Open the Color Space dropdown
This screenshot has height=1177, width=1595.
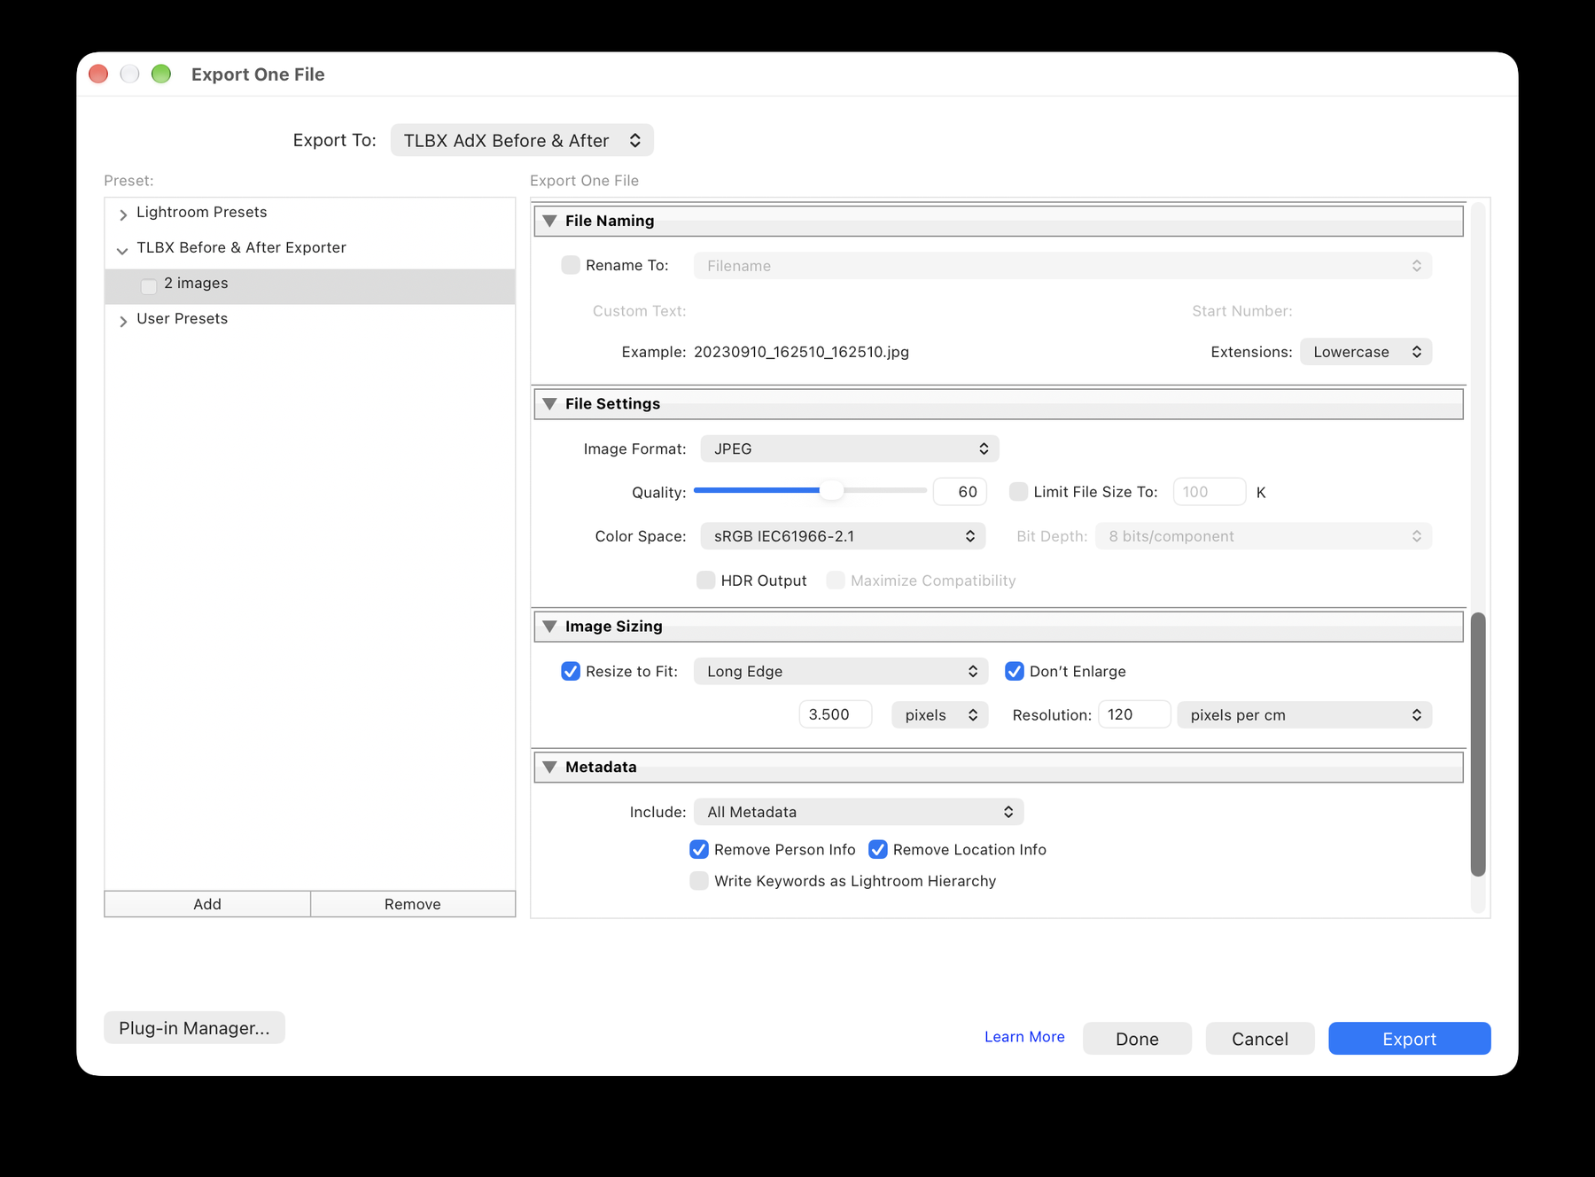click(x=843, y=536)
